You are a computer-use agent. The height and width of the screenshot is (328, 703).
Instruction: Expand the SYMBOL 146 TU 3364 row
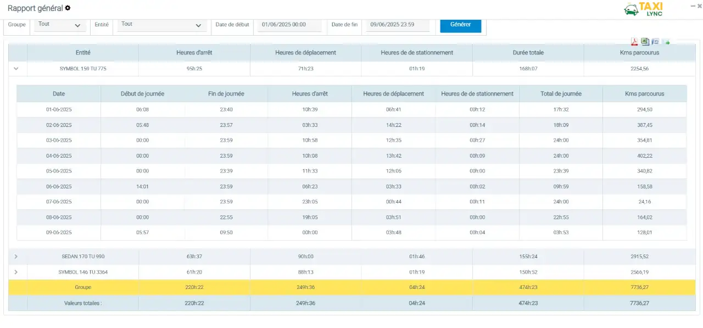[x=16, y=272]
